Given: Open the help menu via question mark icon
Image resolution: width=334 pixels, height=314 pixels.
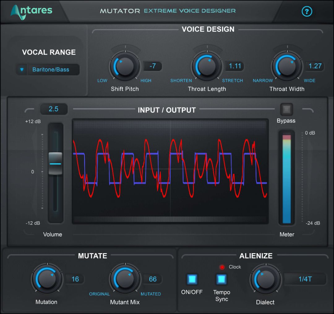Looking at the screenshot, I should tap(306, 11).
